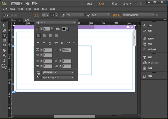Screen dimensions: 168x119
Task: Select the Text tool in the toolbox
Action: pyautogui.click(x=4, y=35)
